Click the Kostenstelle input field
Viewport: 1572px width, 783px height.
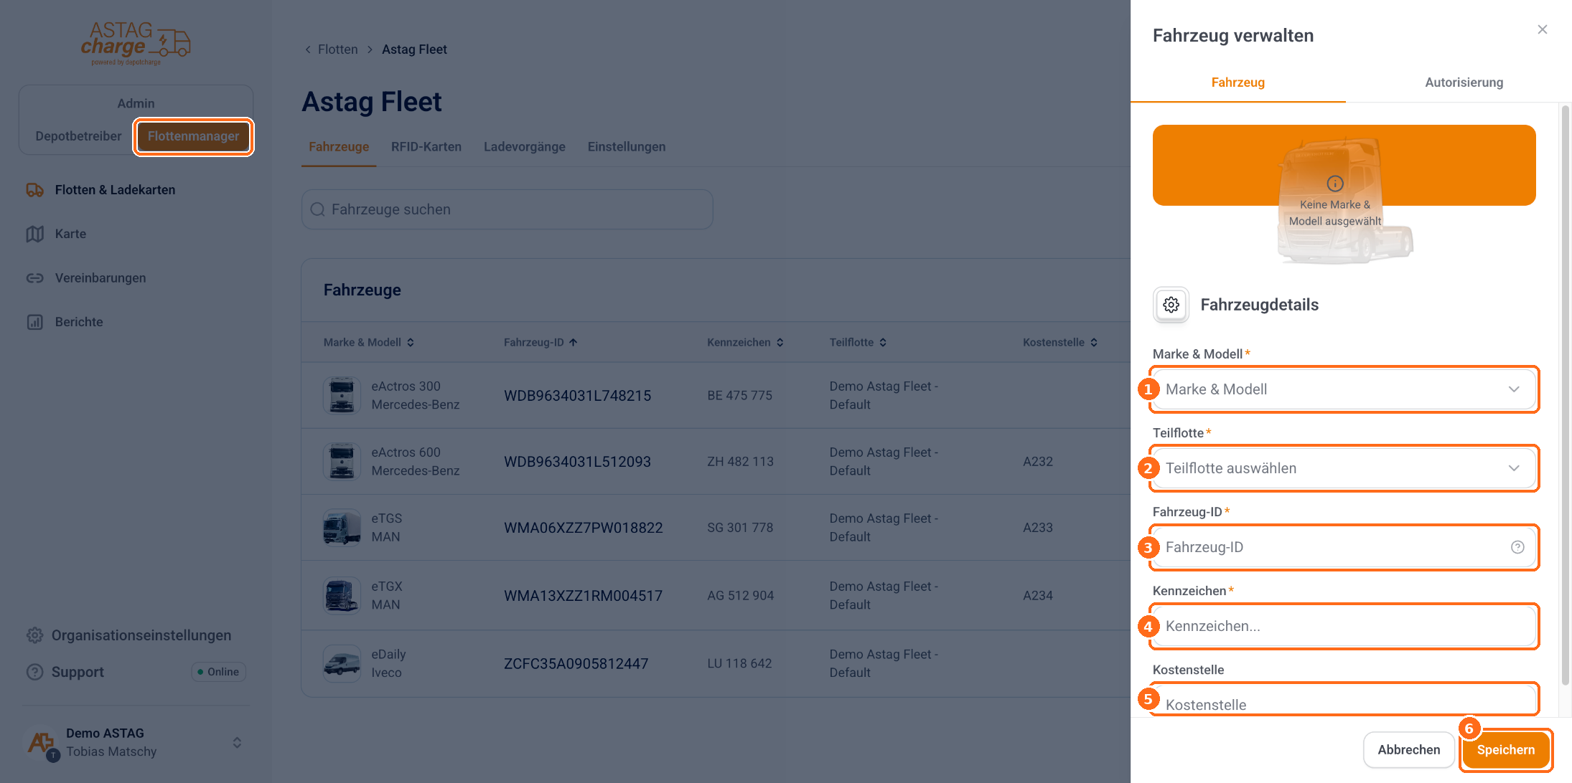pyautogui.click(x=1344, y=701)
